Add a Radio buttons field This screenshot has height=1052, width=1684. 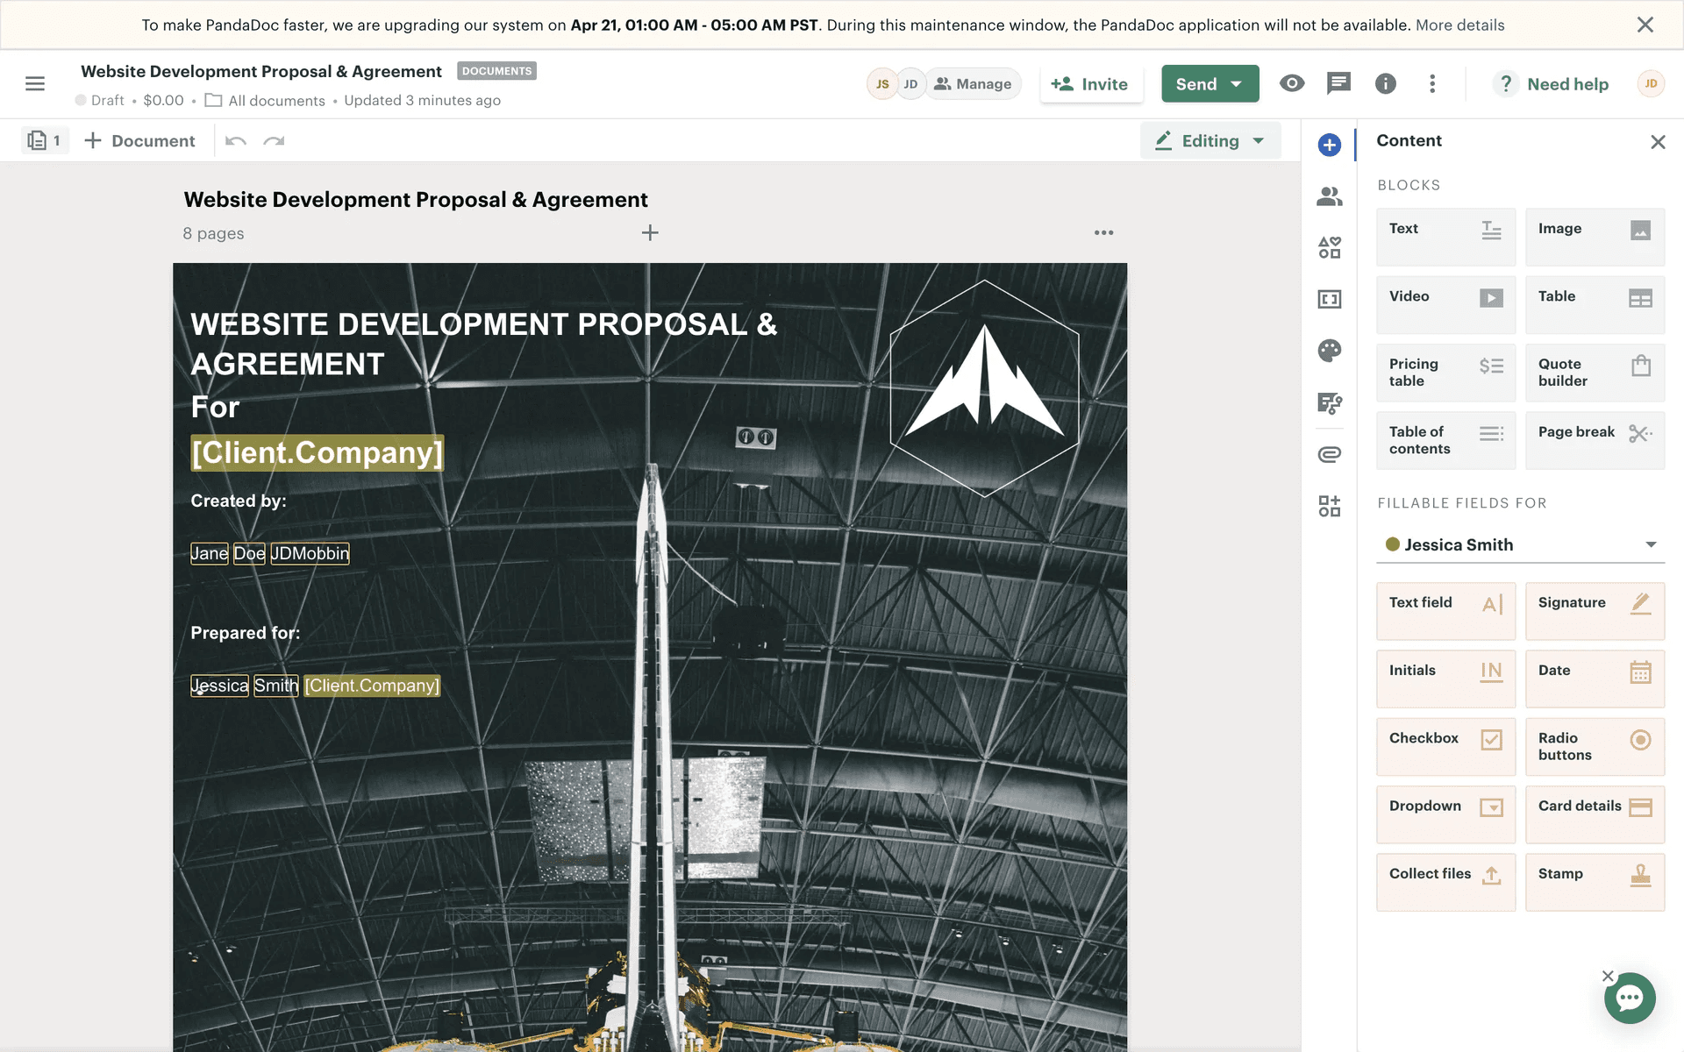(x=1594, y=746)
